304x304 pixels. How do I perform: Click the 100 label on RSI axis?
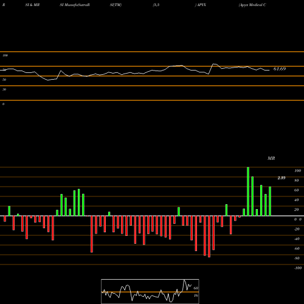5,55
